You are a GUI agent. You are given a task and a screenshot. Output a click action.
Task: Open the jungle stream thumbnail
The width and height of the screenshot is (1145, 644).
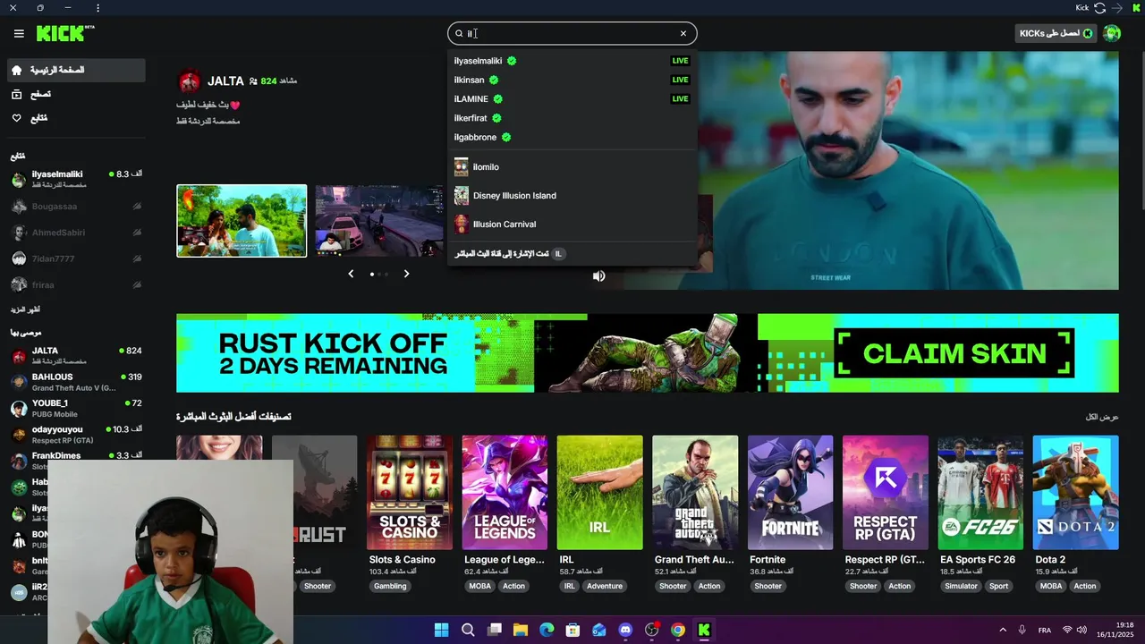[242, 221]
